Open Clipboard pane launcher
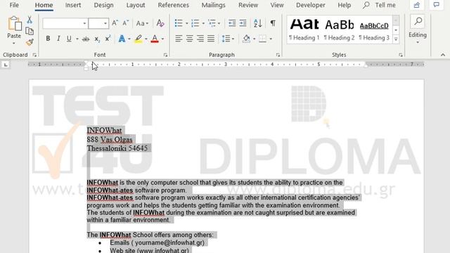Viewport: 450px width, 253px height. pyautogui.click(x=34, y=55)
